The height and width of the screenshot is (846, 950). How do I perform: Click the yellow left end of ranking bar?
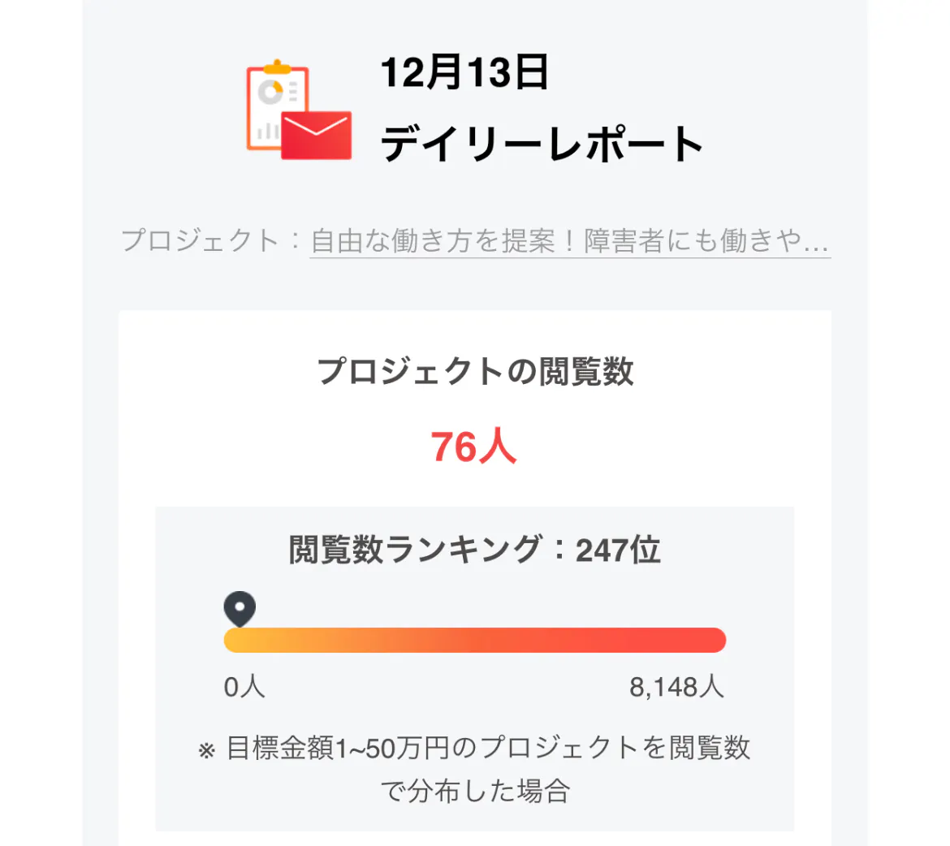[235, 640]
